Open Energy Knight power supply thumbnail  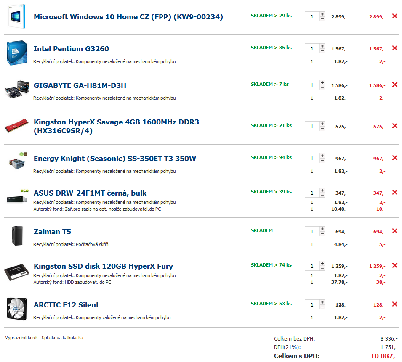(17, 161)
